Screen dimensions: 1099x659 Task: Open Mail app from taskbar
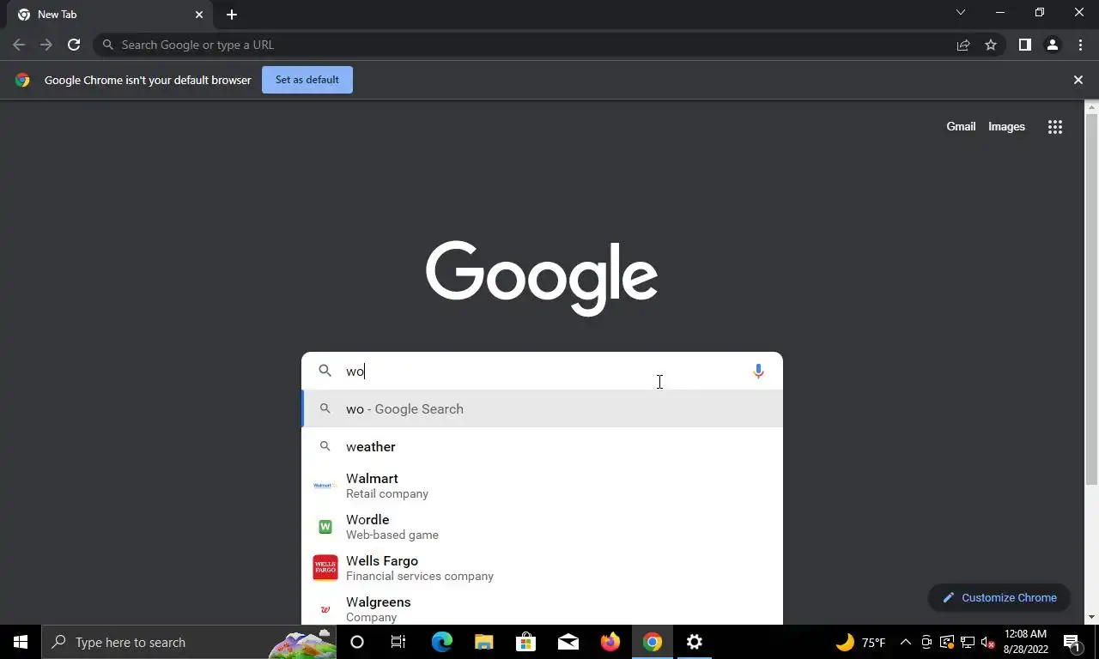(x=568, y=642)
